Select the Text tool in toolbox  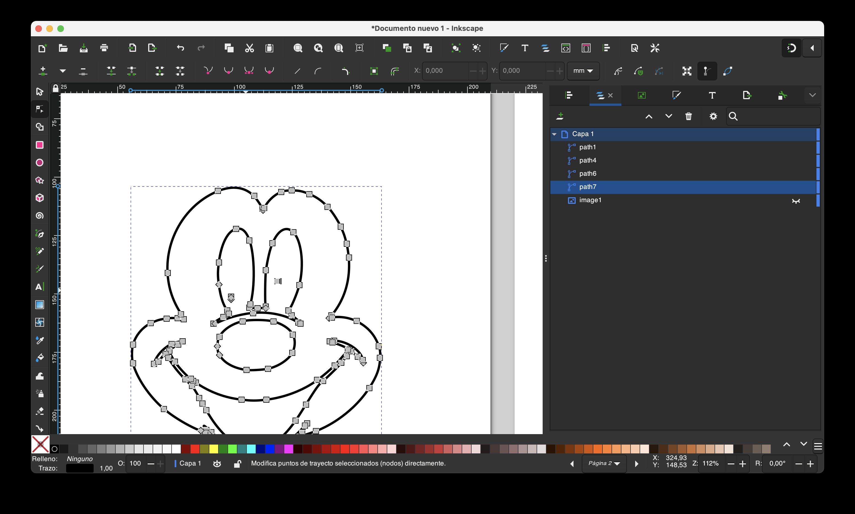(x=39, y=287)
